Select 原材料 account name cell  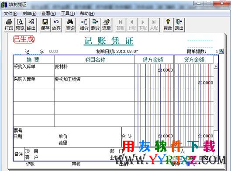point(94,70)
